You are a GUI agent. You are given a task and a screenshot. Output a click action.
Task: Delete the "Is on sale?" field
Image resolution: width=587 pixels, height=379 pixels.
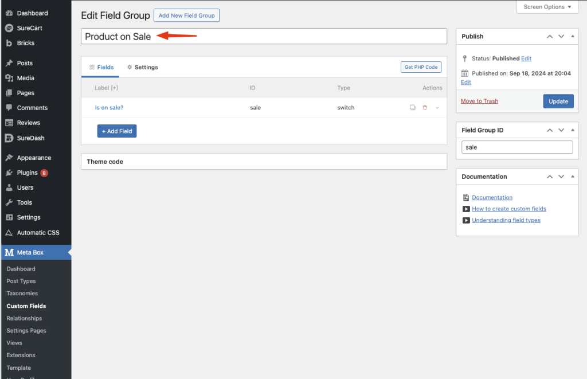coord(425,108)
